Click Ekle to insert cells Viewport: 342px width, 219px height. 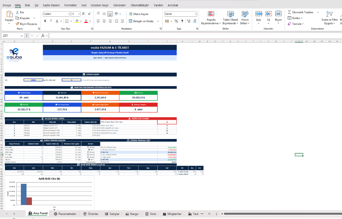pyautogui.click(x=258, y=18)
